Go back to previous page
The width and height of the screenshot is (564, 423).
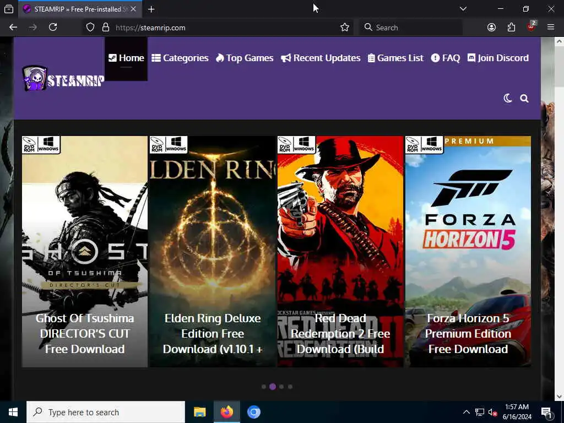tap(13, 28)
